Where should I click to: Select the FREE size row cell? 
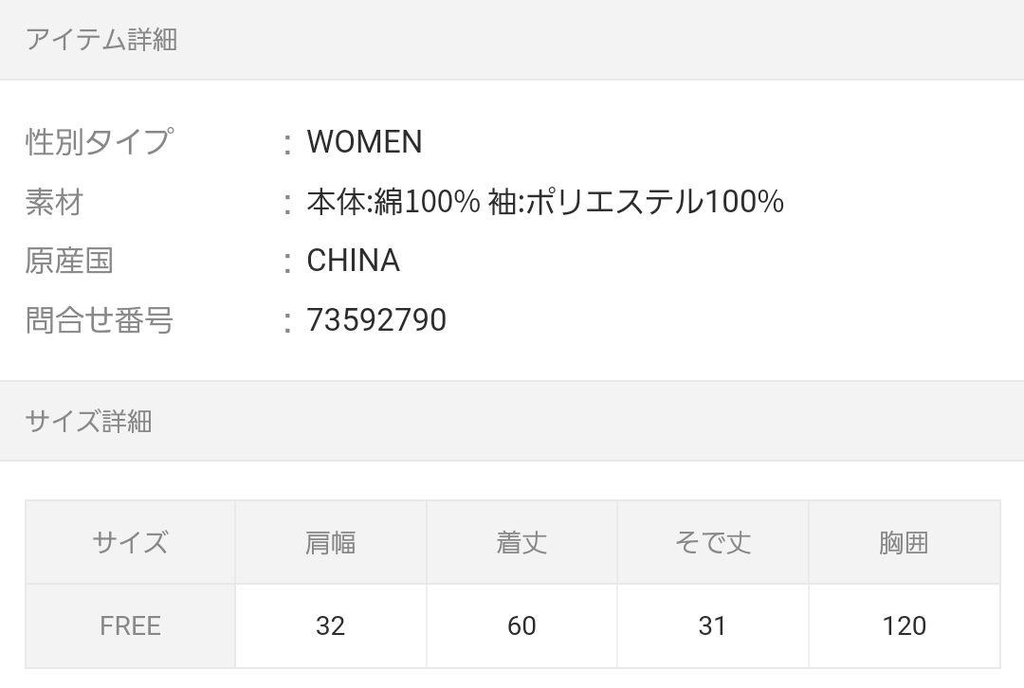[x=130, y=626]
